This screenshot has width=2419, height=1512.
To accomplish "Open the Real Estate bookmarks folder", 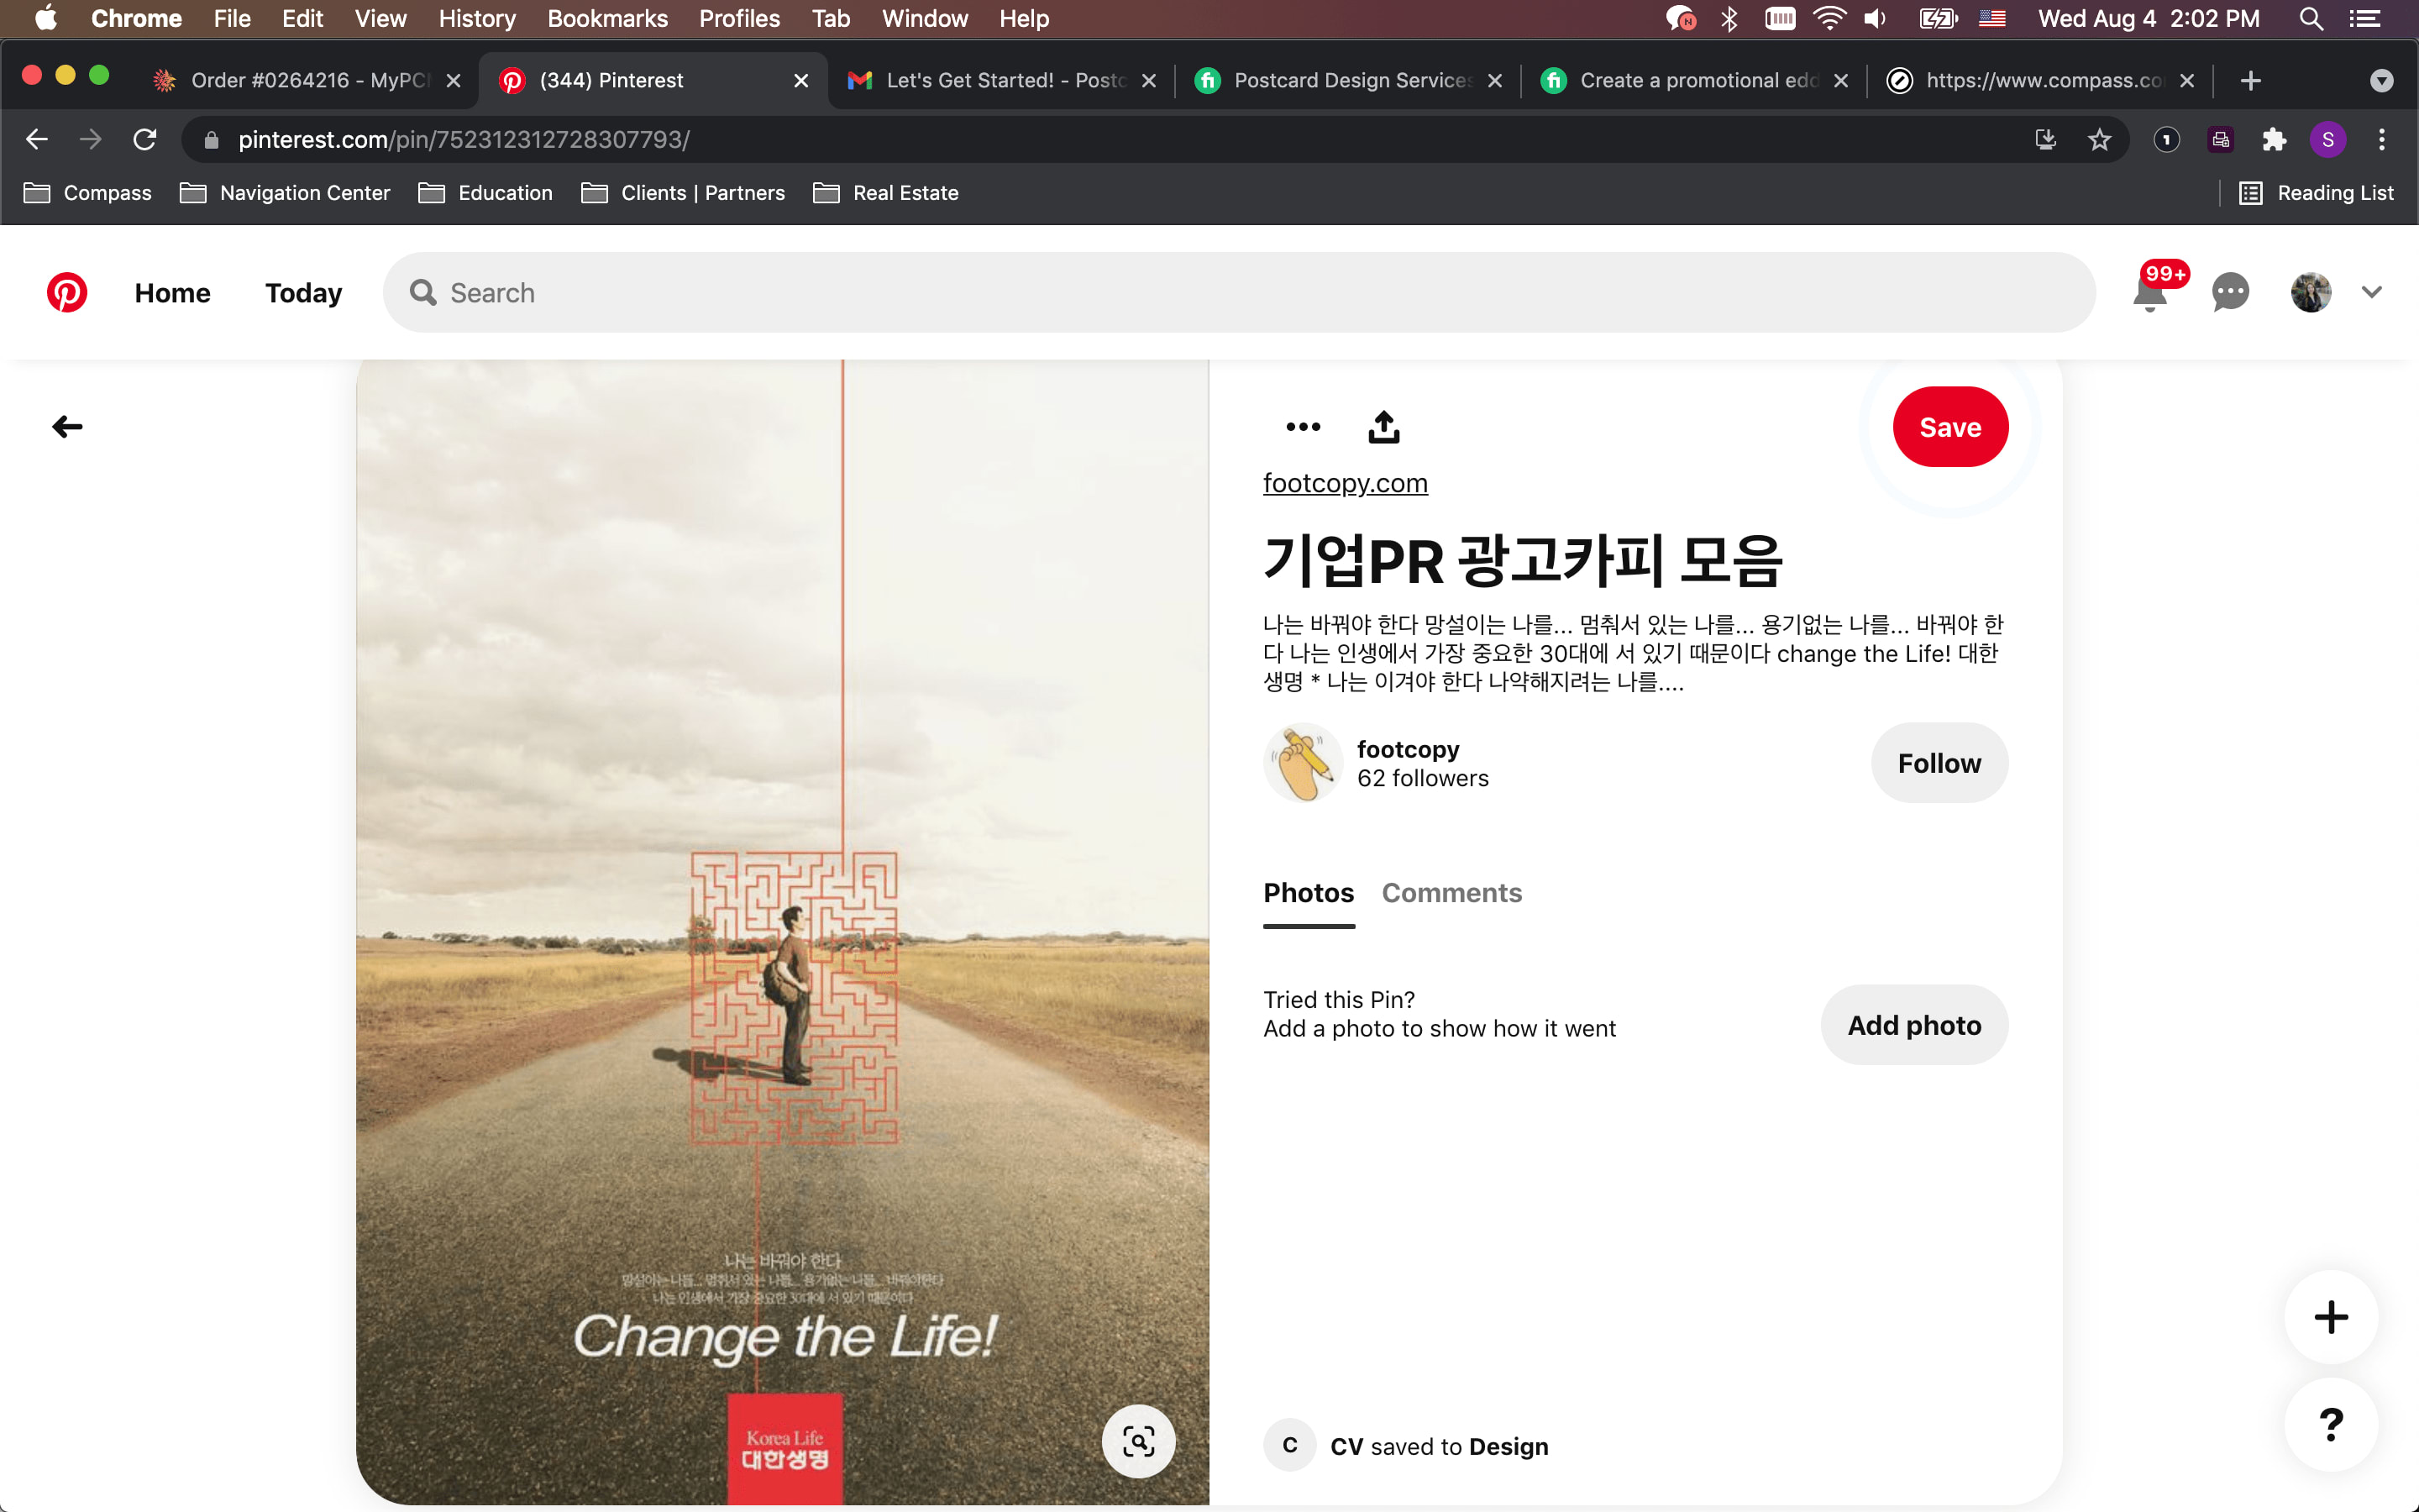I will tap(885, 193).
